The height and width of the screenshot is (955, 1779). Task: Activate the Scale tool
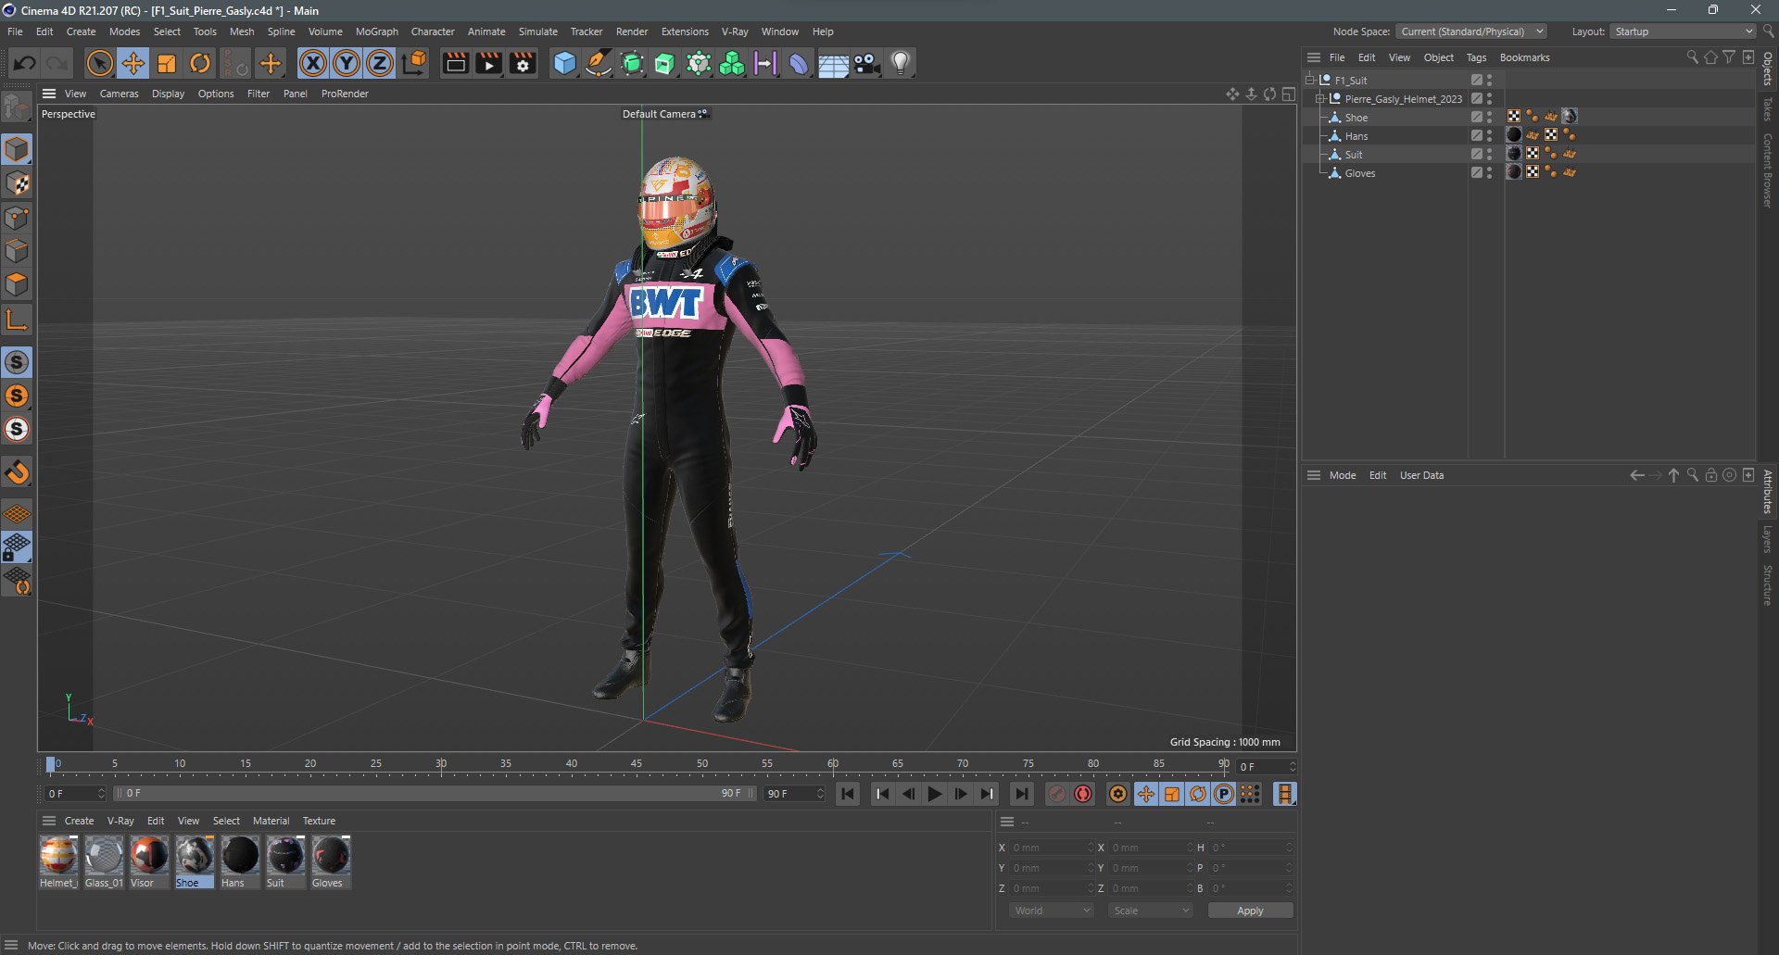pyautogui.click(x=167, y=63)
